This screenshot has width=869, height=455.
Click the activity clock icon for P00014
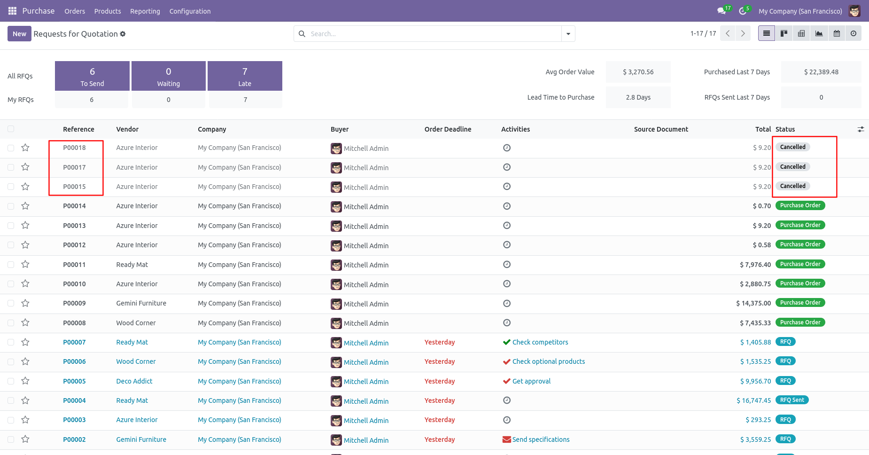[x=507, y=206]
